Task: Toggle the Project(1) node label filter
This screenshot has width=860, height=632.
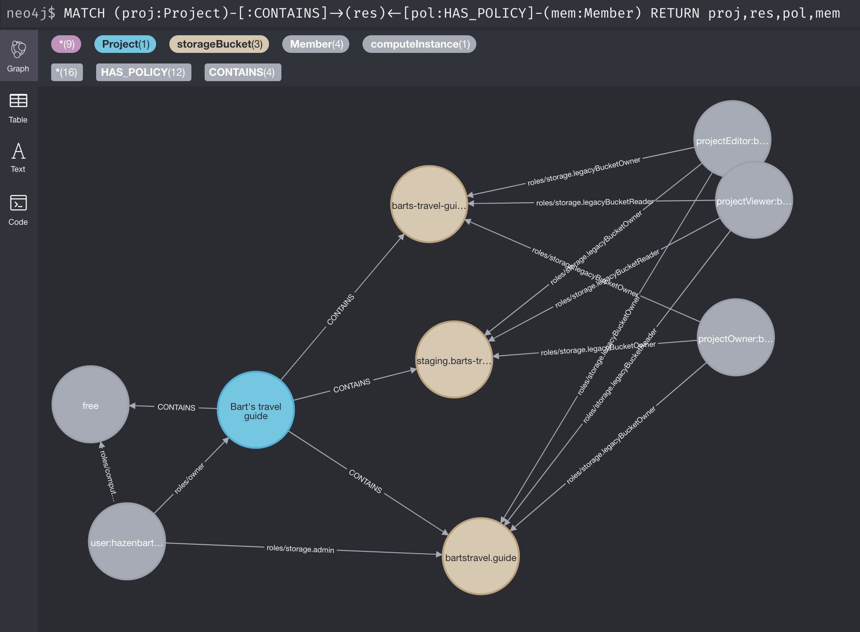Action: coord(126,44)
